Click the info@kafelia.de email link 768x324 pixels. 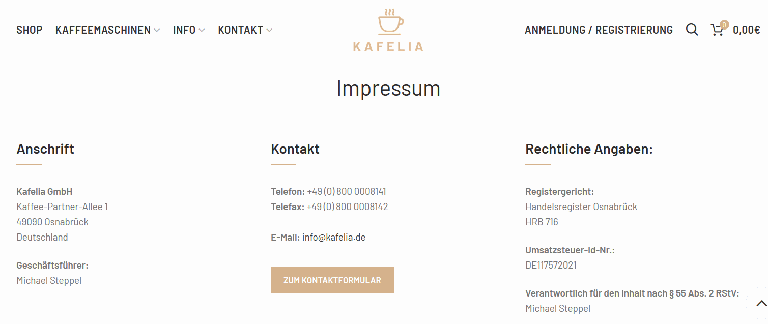334,237
